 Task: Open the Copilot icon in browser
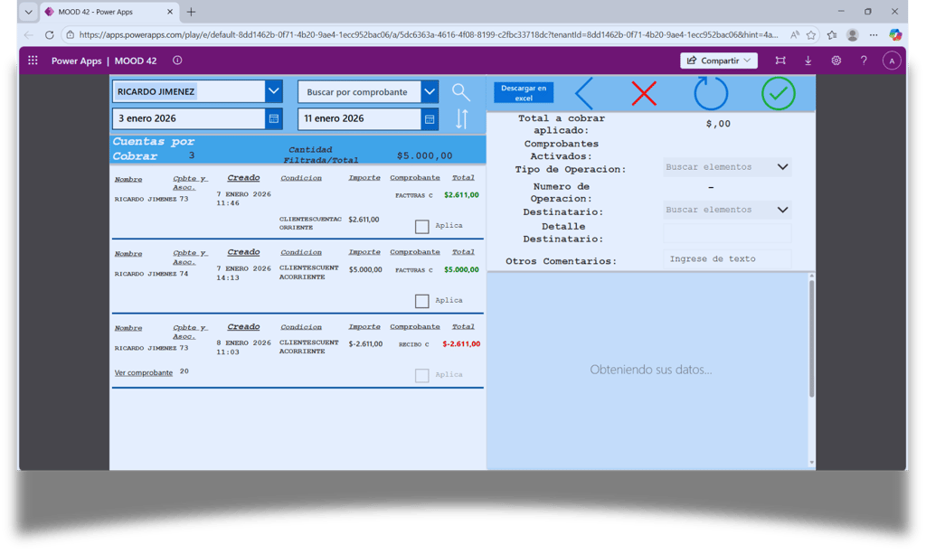895,35
